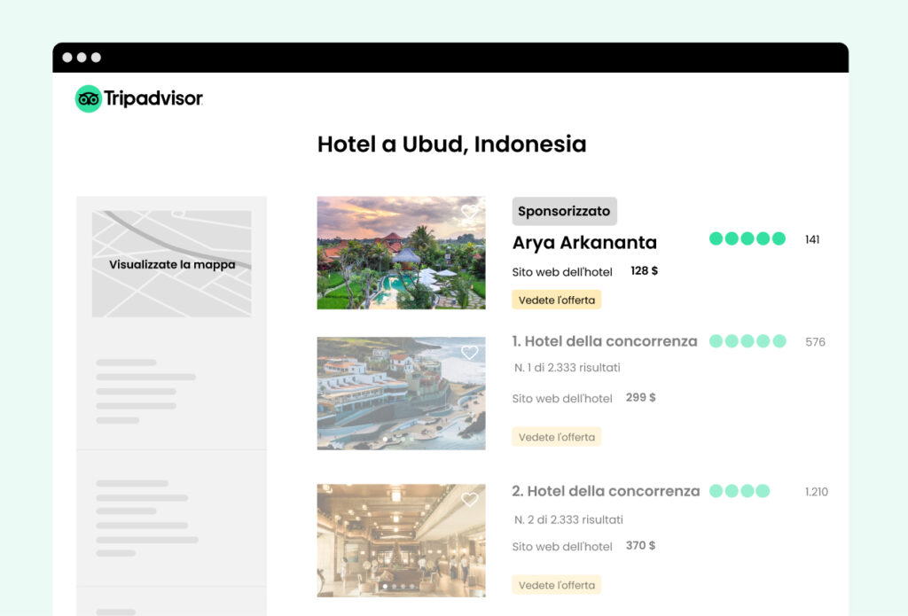This screenshot has width=908, height=616.
Task: Select the 299 $ price
Action: [640, 398]
